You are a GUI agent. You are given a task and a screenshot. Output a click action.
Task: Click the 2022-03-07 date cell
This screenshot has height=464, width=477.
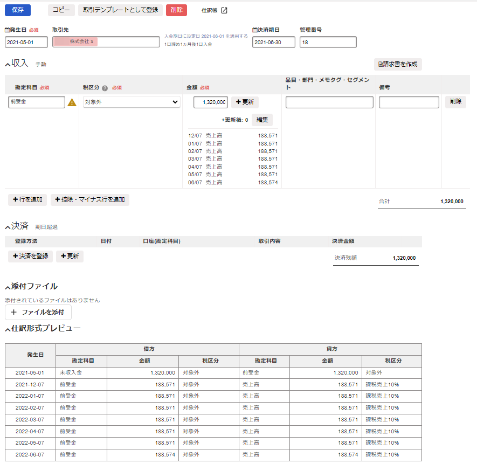point(30,420)
